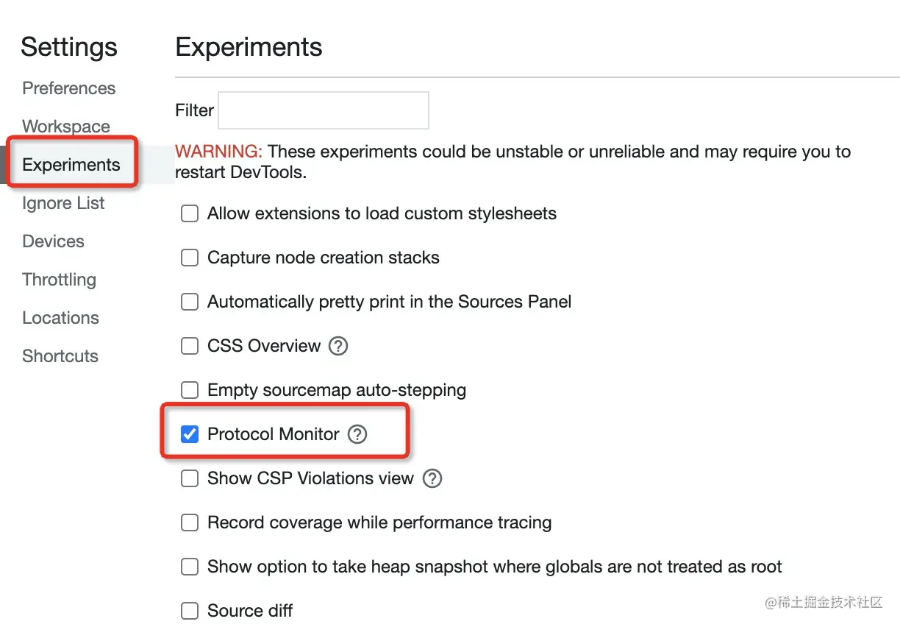The height and width of the screenshot is (627, 900).
Task: Check Capture node creation stacks
Action: pyautogui.click(x=190, y=258)
